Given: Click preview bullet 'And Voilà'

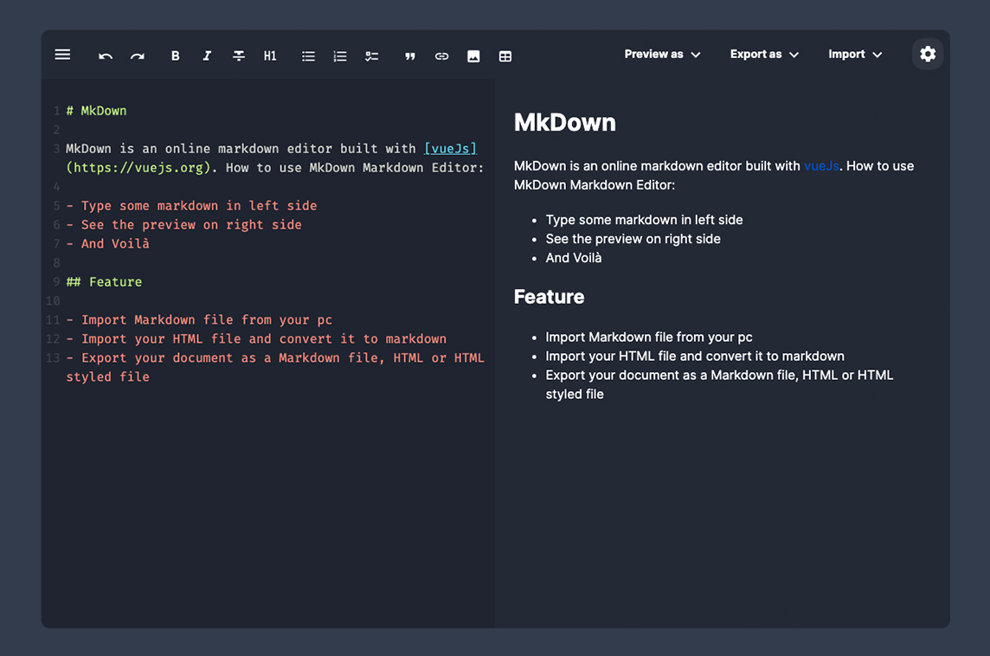Looking at the screenshot, I should point(573,258).
